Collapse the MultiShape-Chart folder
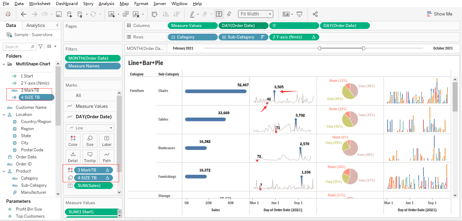The image size is (462, 221). pyautogui.click(x=4, y=63)
